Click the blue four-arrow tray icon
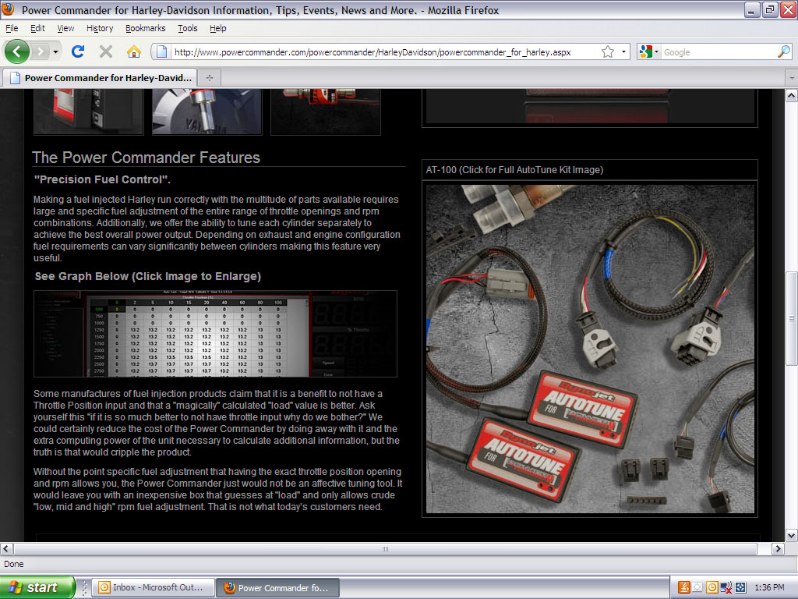Image resolution: width=798 pixels, height=599 pixels. [x=740, y=587]
